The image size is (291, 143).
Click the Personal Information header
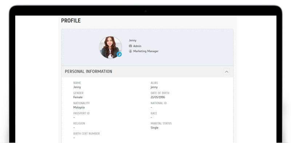point(88,72)
